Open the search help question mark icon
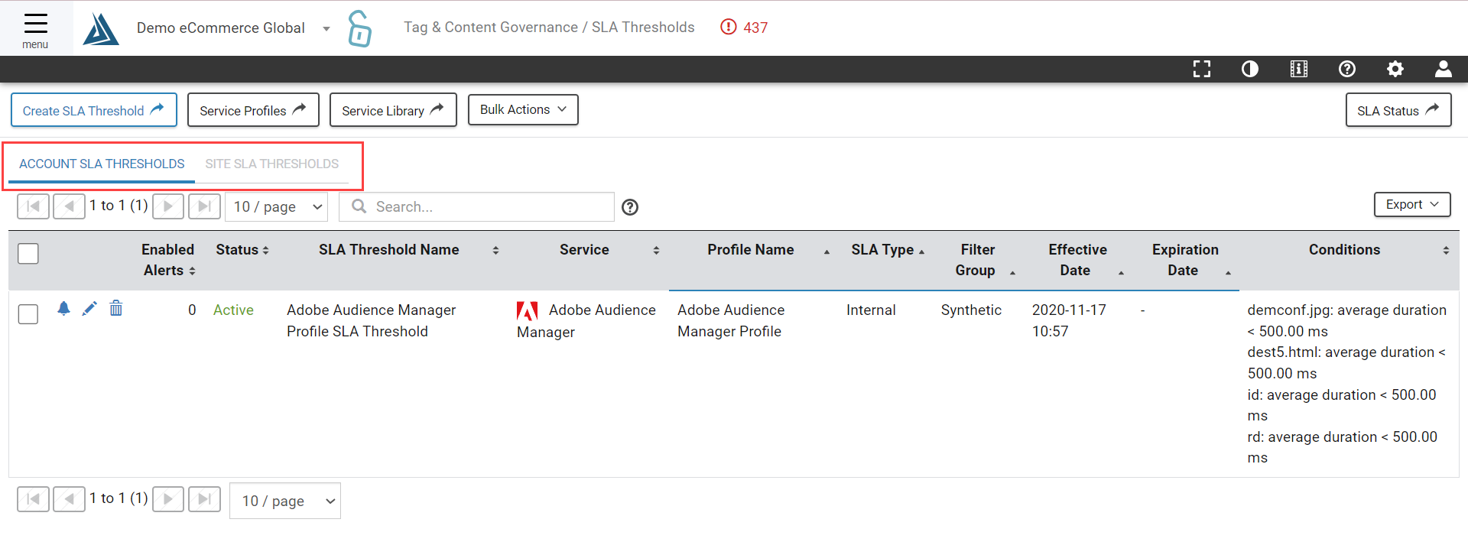This screenshot has height=542, width=1468. (630, 207)
